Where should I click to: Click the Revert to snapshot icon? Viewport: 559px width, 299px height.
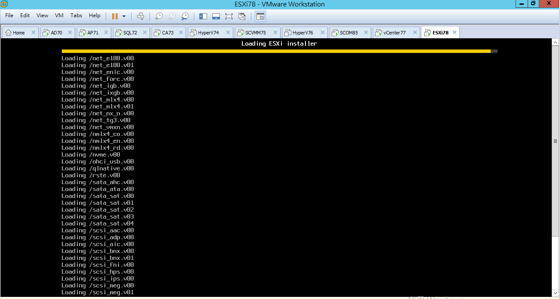[172, 16]
